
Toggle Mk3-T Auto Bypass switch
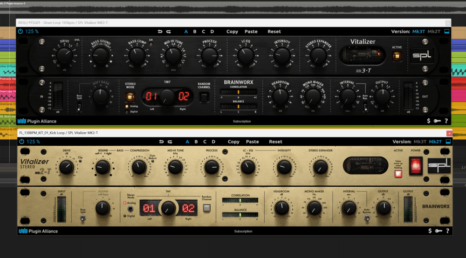click(365, 107)
